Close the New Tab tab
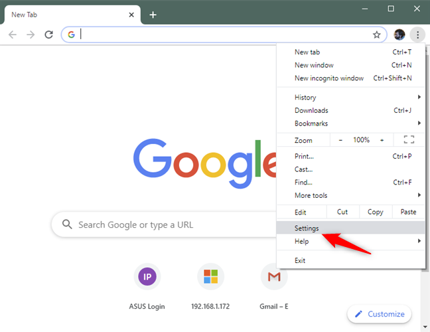The height and width of the screenshot is (332, 430). tap(131, 15)
